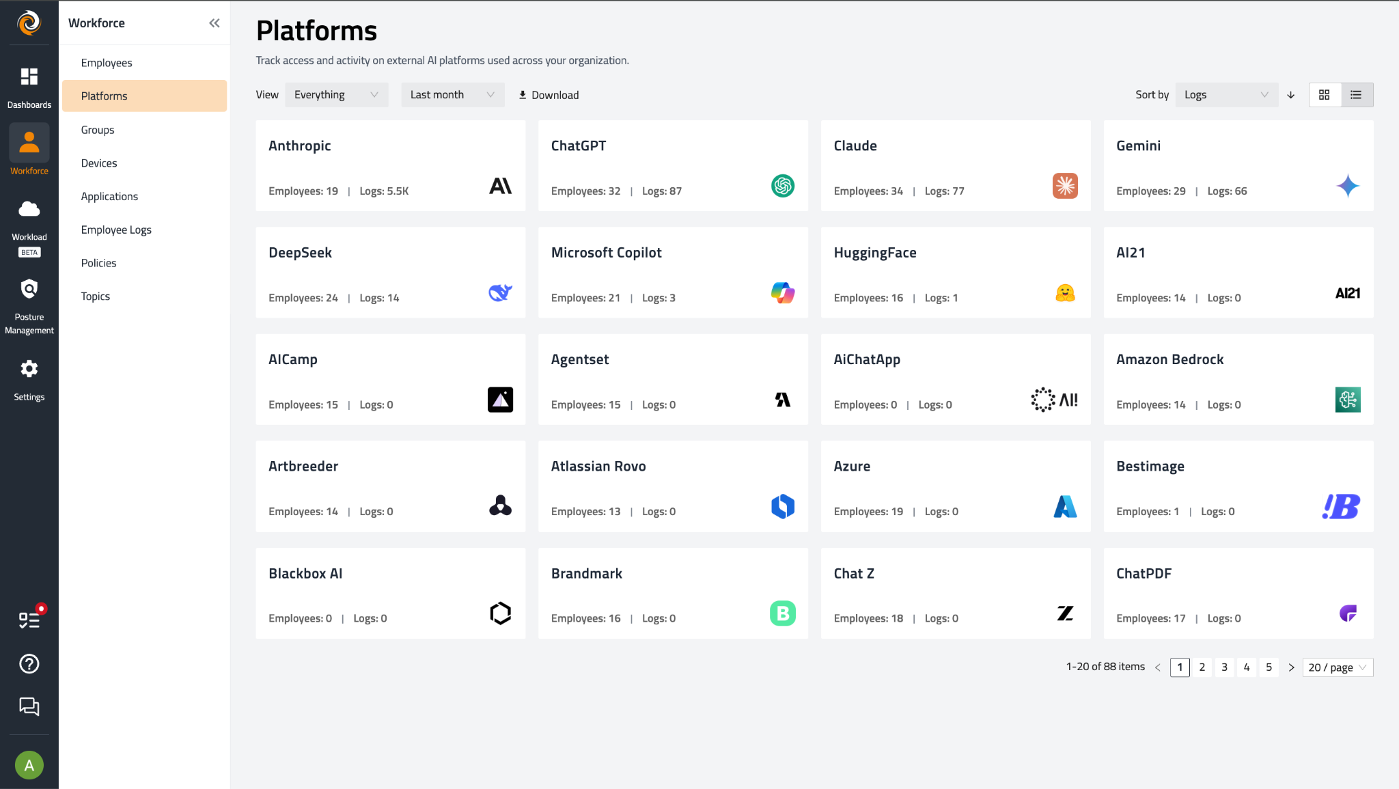Toggle the sort direction arrow
Screen dimensions: 1399x789
1291,95
